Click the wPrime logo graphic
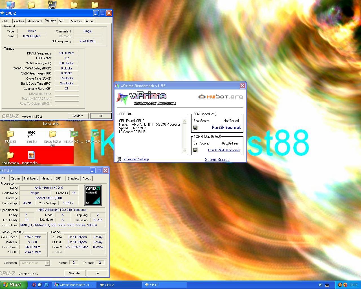The image size is (361, 289). point(146,98)
